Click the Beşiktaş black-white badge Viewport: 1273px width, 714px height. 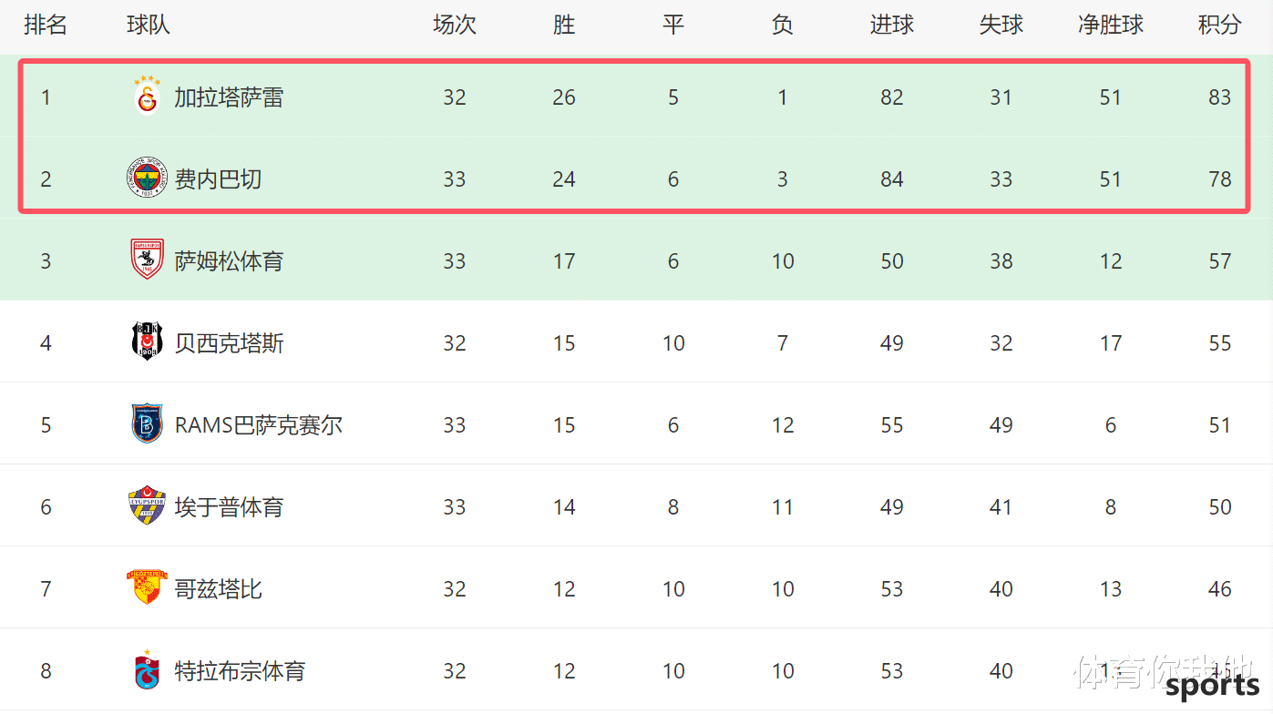coord(147,342)
